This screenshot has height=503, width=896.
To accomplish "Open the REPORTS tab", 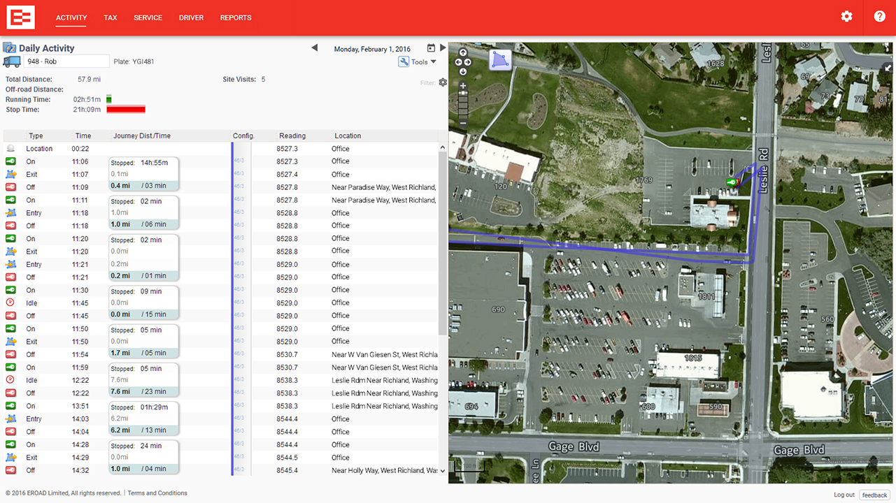I will (x=236, y=17).
